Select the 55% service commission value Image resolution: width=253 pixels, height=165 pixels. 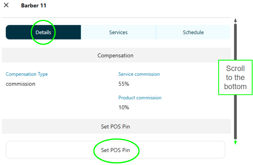pos(124,84)
